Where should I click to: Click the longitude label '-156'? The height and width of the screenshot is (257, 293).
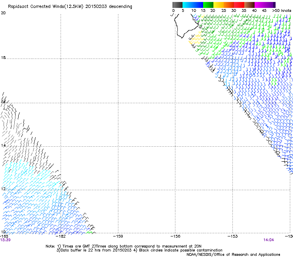point(175,236)
